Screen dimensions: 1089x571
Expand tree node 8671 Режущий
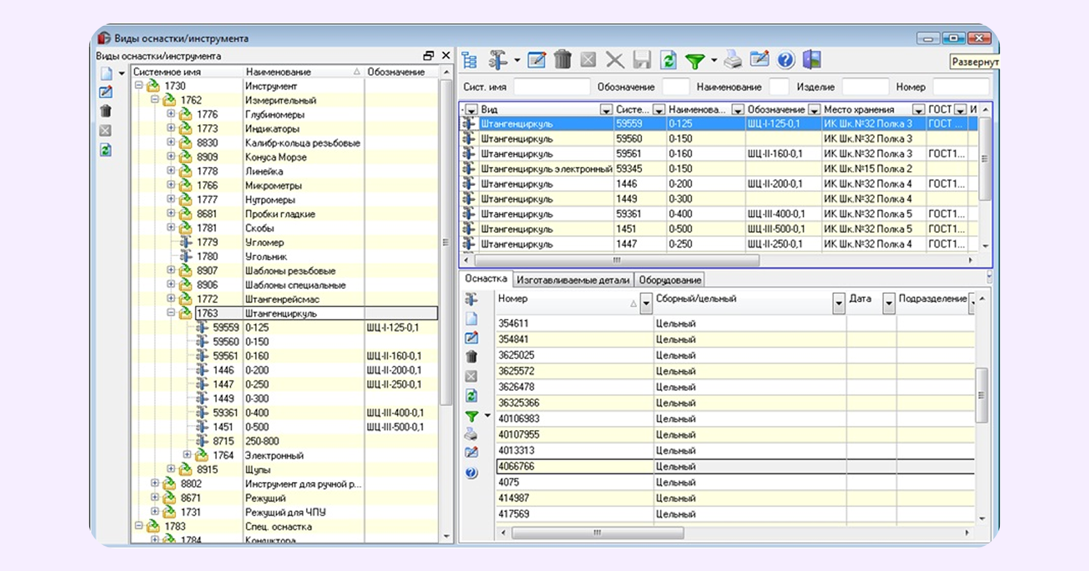155,497
